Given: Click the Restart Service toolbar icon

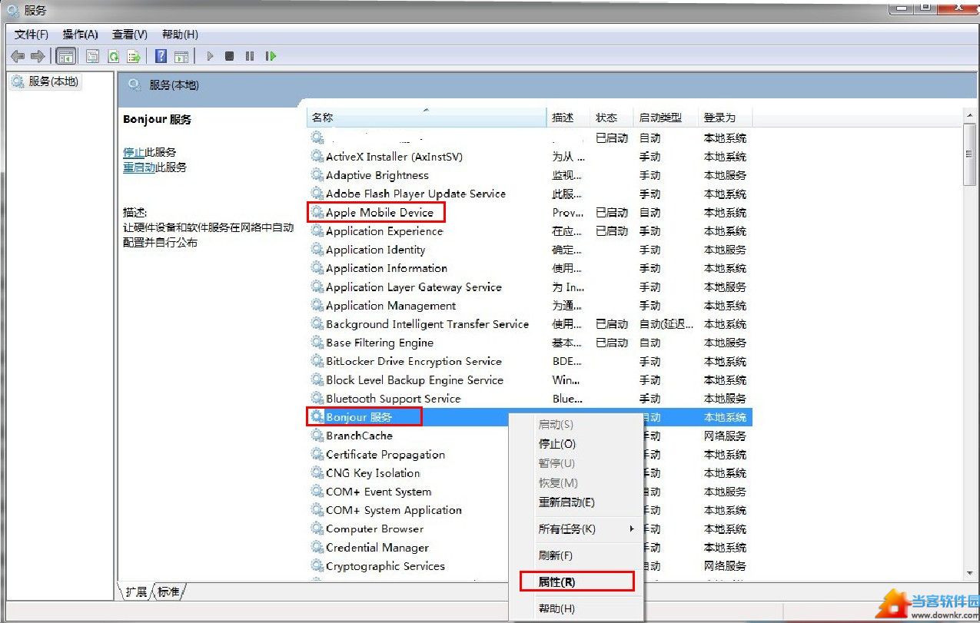Looking at the screenshot, I should pyautogui.click(x=271, y=56).
